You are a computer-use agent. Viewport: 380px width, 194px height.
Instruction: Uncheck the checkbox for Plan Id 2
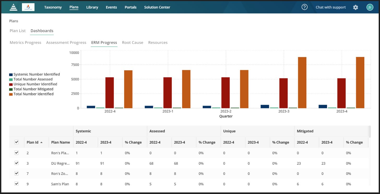click(16, 153)
